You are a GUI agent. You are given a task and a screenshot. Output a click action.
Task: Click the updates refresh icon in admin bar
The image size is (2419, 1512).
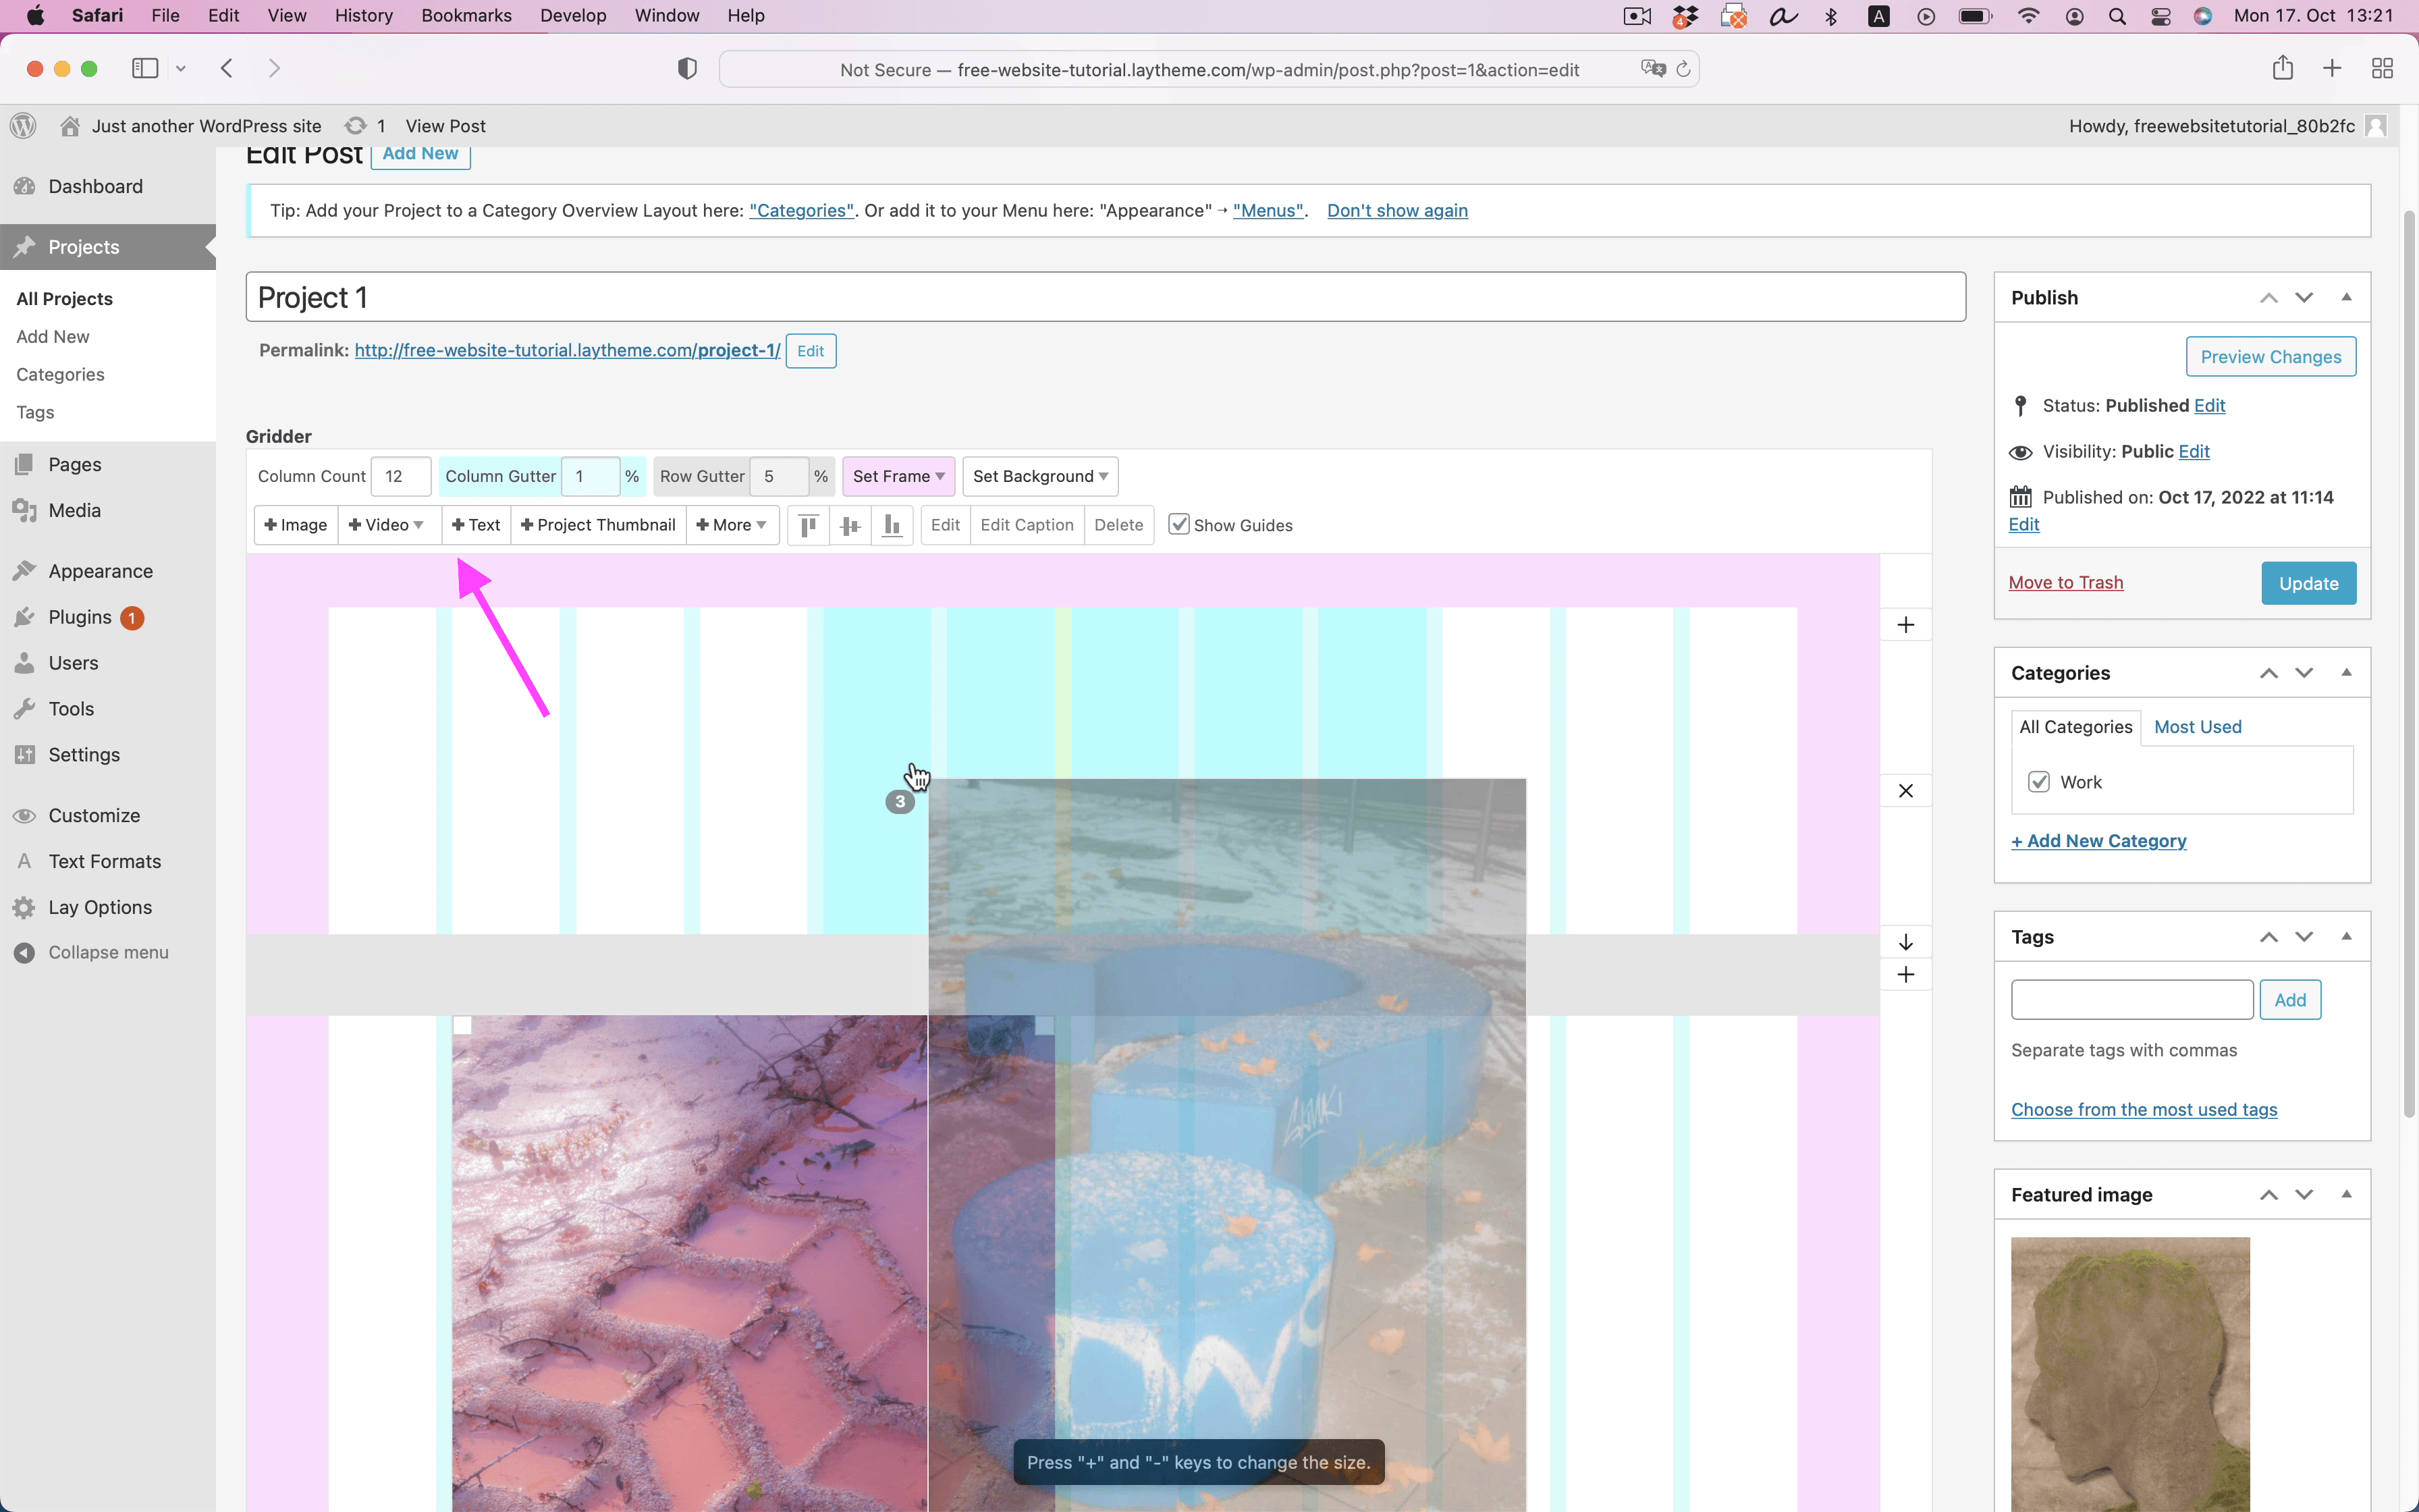point(355,126)
